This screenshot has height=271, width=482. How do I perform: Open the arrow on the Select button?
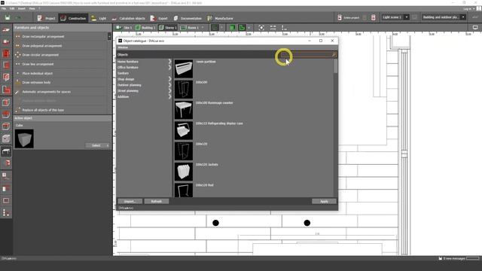(107, 145)
